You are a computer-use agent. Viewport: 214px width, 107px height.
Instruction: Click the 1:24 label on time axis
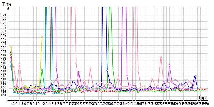[4, 15]
